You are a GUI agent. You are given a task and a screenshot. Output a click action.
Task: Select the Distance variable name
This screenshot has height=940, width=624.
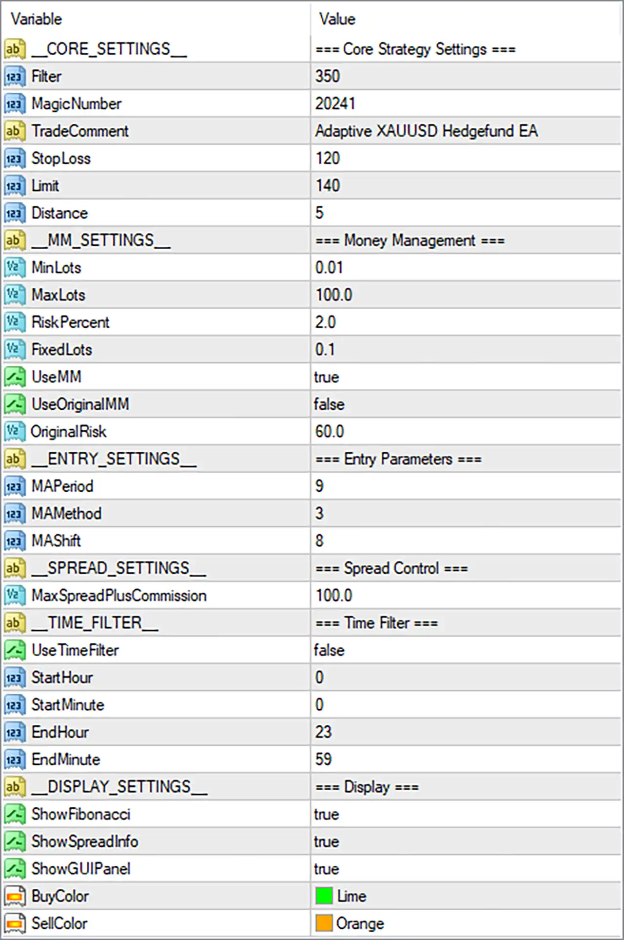tap(60, 213)
